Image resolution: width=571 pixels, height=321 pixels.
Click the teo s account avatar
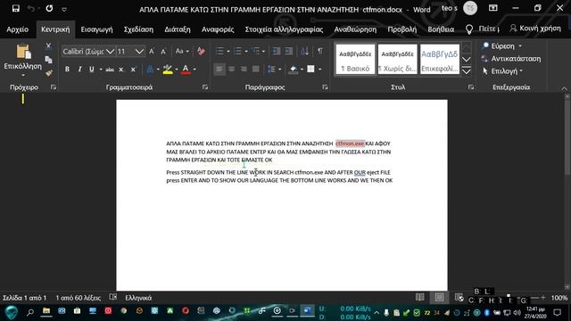[470, 8]
